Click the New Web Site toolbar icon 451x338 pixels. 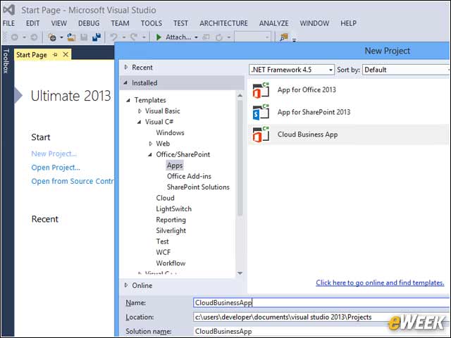(x=52, y=37)
